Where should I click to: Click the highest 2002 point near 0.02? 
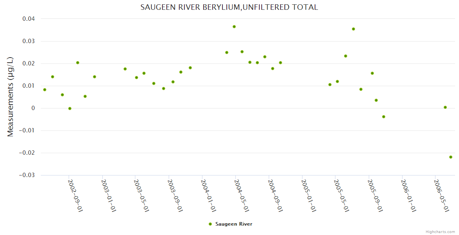pyautogui.click(x=78, y=63)
